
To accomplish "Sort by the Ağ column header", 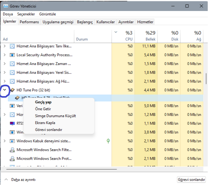I will click(x=192, y=36).
